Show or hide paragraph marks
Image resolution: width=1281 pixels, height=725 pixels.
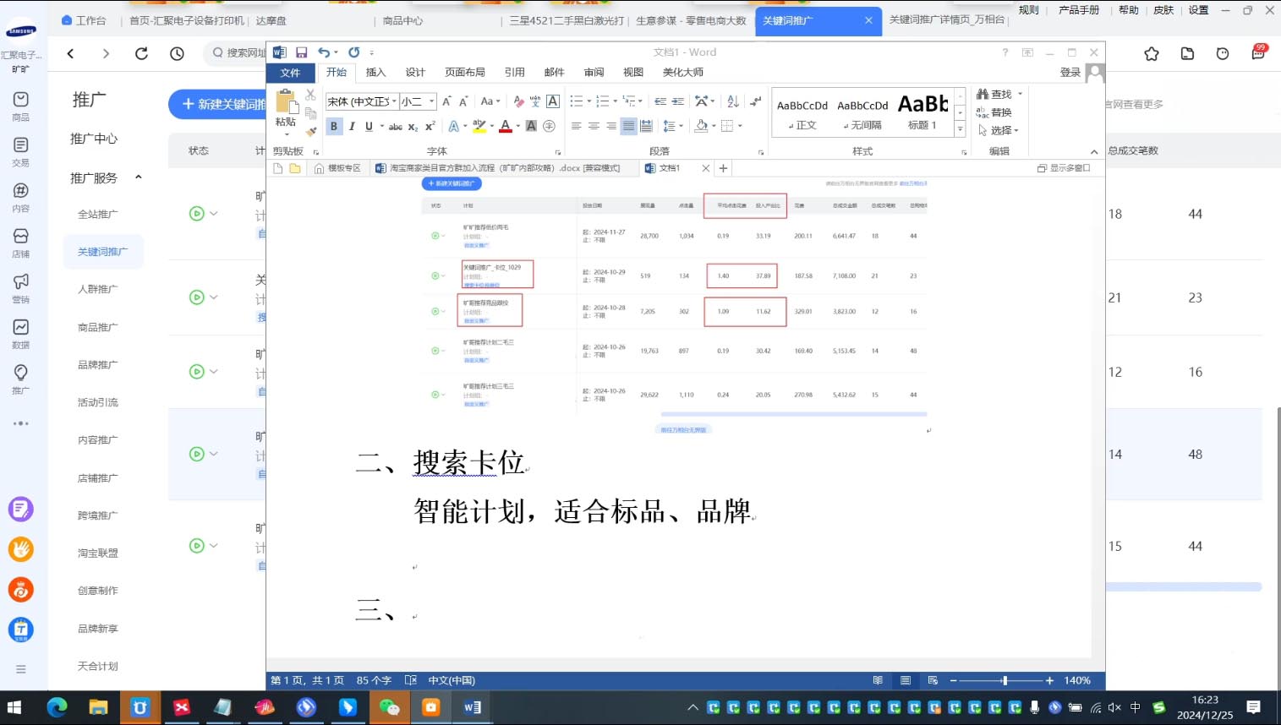(756, 101)
